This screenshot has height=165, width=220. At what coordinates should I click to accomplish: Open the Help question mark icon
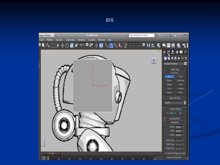point(175,35)
